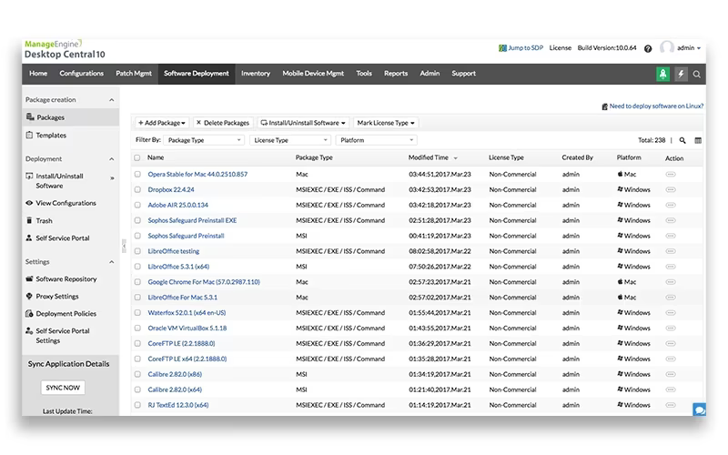The width and height of the screenshot is (728, 455).
Task: Expand the Install/Uninstall Software sidebar submenu arrow
Action: [x=112, y=178]
